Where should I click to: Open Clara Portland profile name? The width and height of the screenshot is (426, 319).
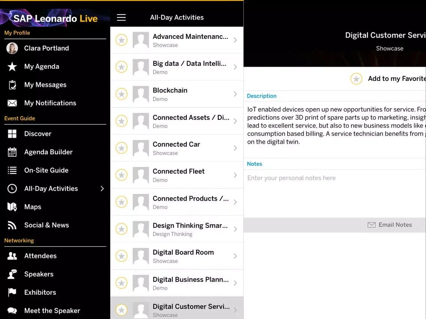(x=46, y=48)
